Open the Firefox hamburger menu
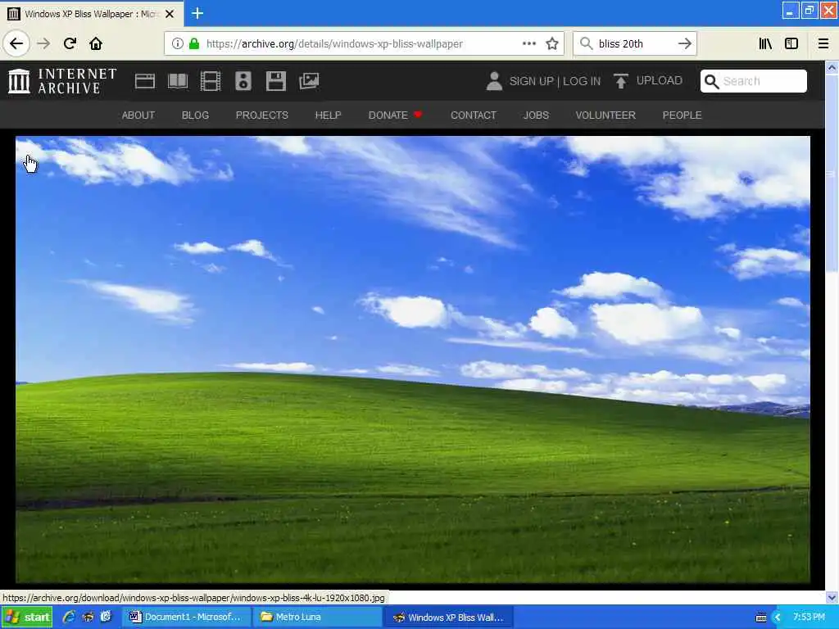The width and height of the screenshot is (839, 629). 823,43
